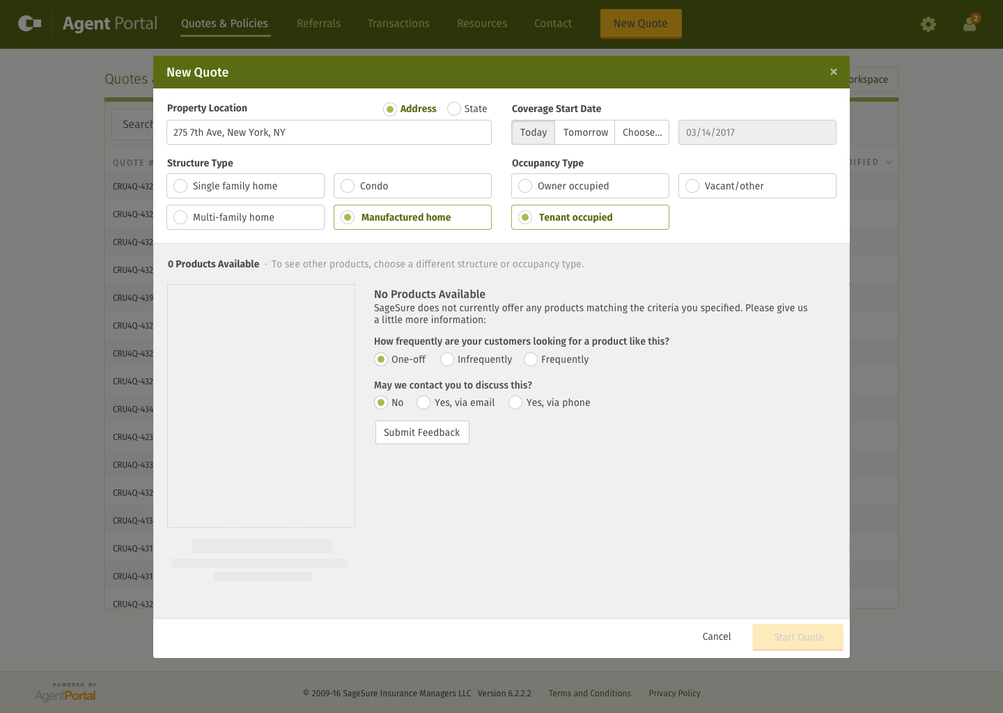This screenshot has height=713, width=1003.
Task: Open the Resources navigation item
Action: coord(482,24)
